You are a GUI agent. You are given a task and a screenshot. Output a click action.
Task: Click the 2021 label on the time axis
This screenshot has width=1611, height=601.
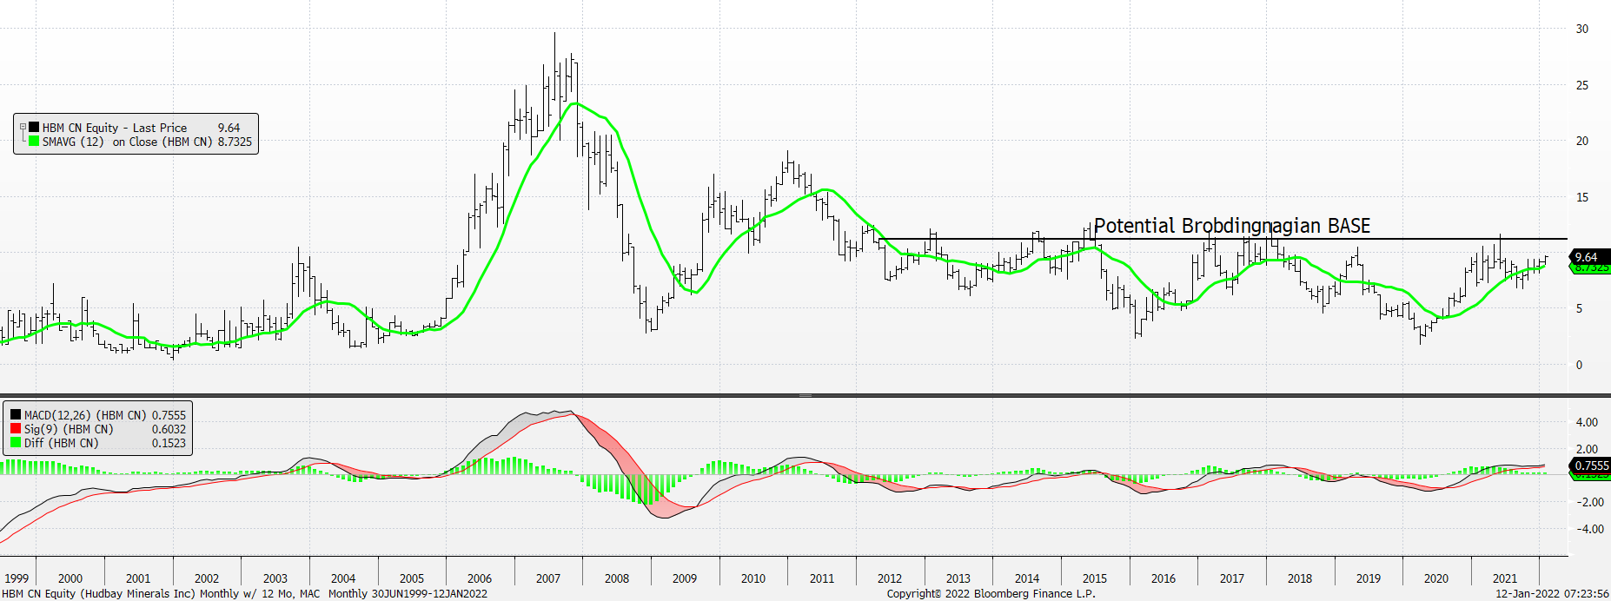tap(1505, 578)
